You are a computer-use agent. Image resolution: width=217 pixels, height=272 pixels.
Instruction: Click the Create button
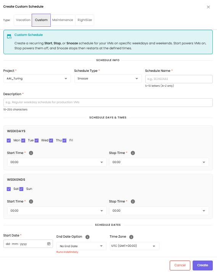[203, 265]
